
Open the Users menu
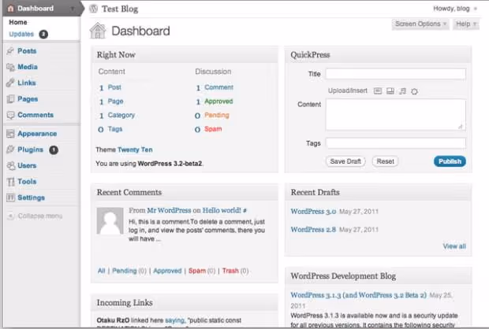click(27, 165)
